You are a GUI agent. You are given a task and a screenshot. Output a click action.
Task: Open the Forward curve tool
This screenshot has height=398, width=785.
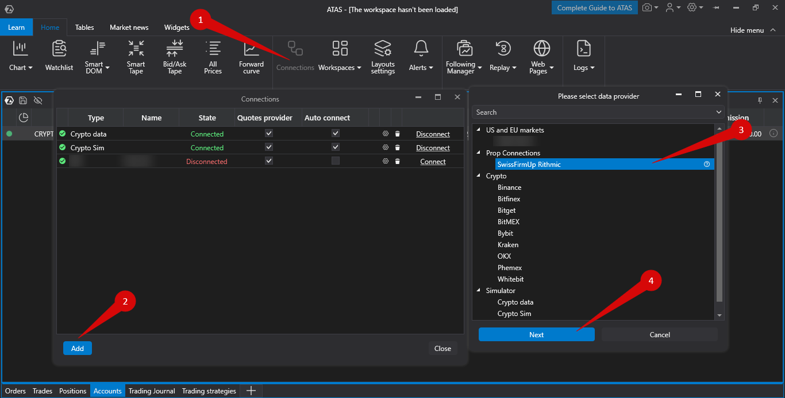[251, 56]
